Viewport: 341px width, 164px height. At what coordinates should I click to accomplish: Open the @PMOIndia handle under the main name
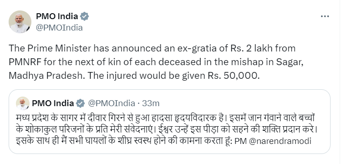tap(59, 28)
